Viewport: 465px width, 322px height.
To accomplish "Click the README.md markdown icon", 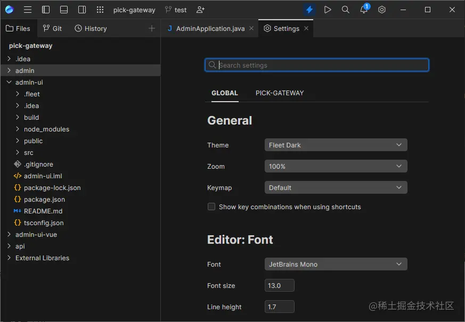I will pyautogui.click(x=18, y=211).
